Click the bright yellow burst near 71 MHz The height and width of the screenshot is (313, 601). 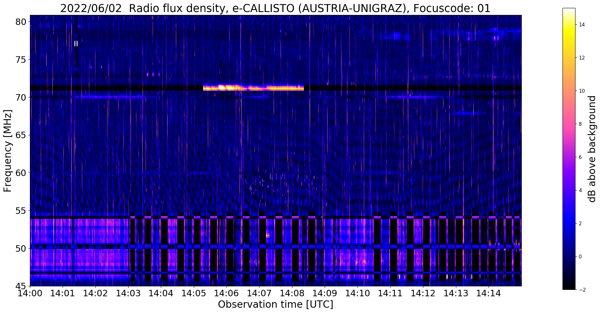coord(253,87)
